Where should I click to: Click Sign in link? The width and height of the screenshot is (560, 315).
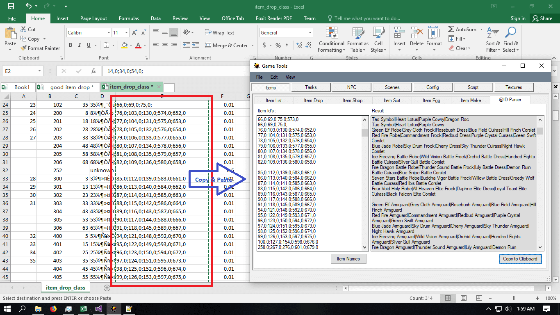(x=518, y=18)
